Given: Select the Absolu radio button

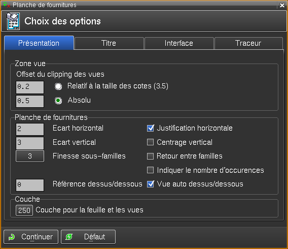Looking at the screenshot, I should tap(58, 101).
